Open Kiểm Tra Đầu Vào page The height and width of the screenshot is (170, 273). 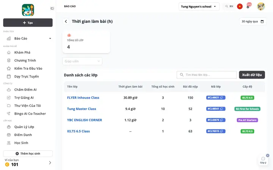28,68
